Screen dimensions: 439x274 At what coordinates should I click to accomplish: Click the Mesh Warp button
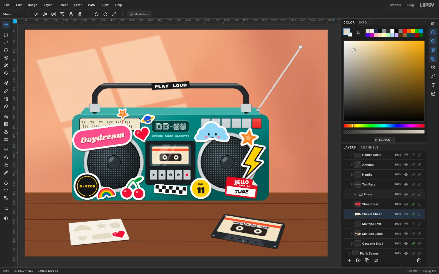(x=140, y=14)
